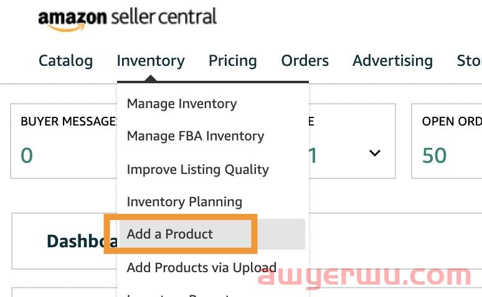Click the Dashboard heading panel
482x297 pixels.
click(64, 241)
